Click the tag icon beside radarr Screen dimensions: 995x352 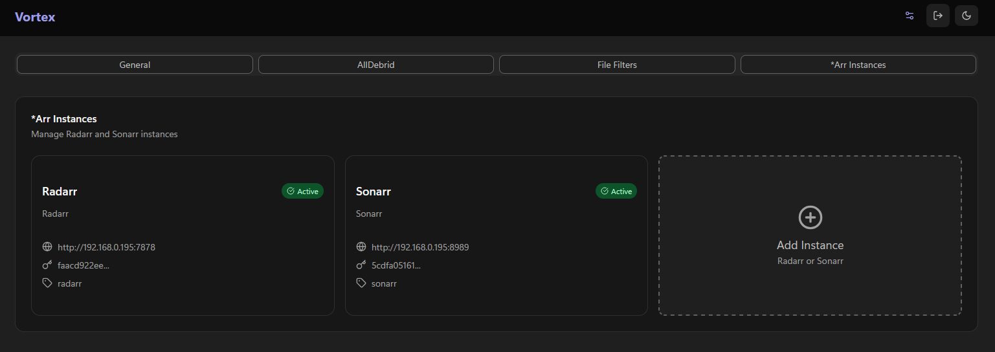[x=47, y=283]
